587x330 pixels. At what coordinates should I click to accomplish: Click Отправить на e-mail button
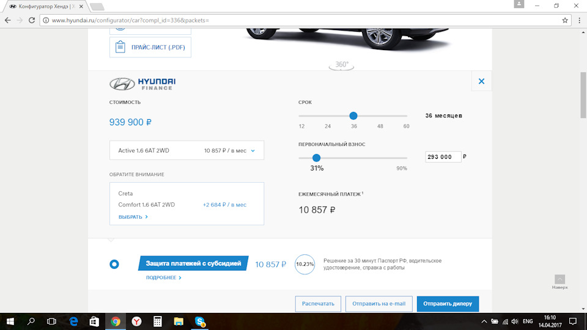tap(379, 304)
